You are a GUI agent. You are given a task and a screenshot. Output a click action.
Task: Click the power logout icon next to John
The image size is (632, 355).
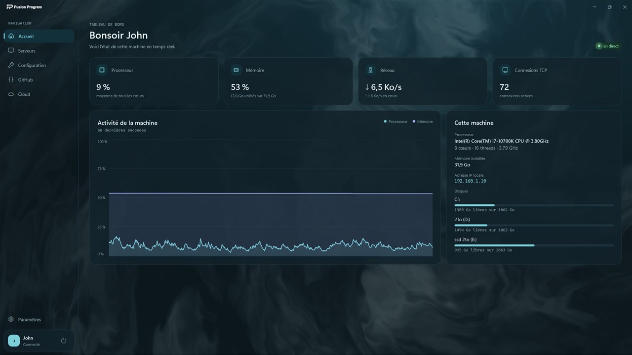(64, 341)
